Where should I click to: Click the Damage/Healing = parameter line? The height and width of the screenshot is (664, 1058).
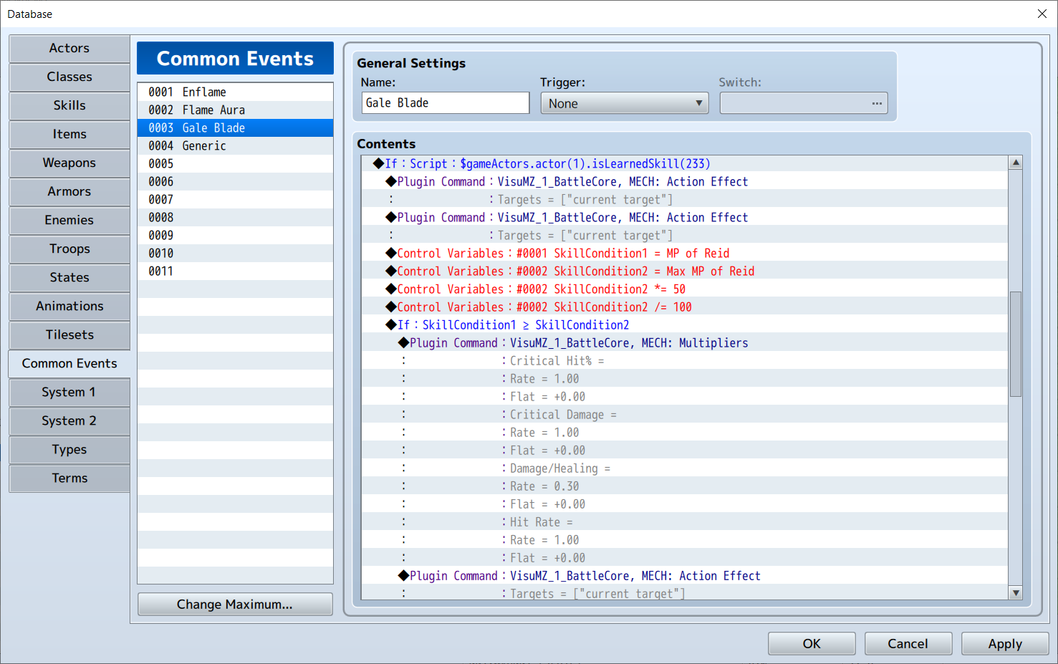685,468
